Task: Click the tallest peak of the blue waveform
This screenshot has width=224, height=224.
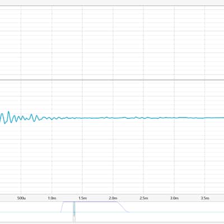Action: 8,112
